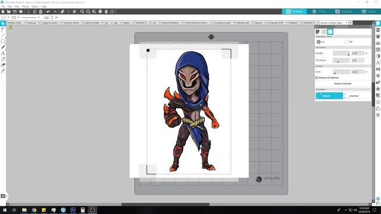Open the Panels menu
This screenshot has height=214, width=381.
pos(26,7)
